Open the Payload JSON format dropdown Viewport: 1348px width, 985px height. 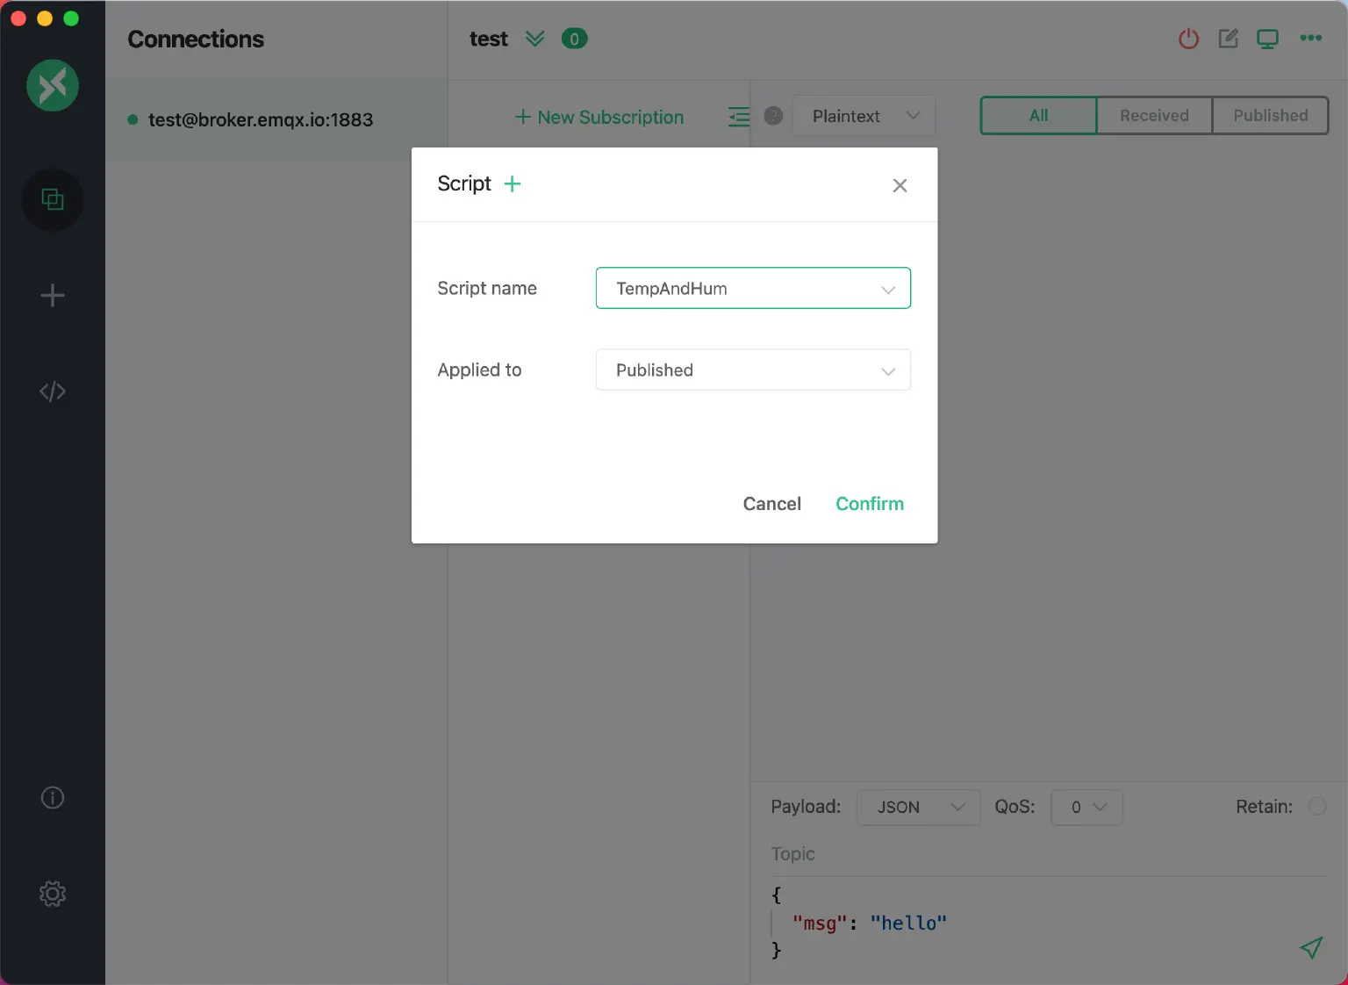point(917,808)
